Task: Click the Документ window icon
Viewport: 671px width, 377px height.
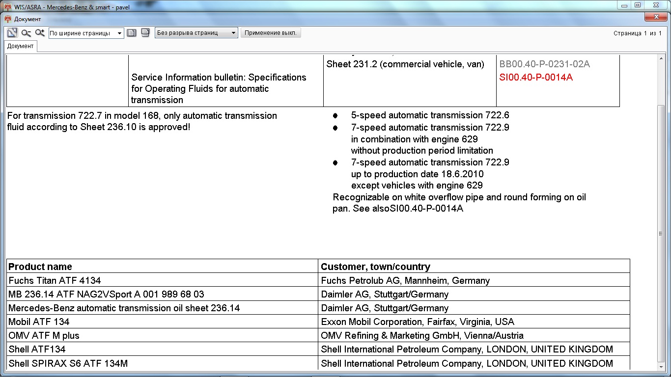Action: [x=7, y=19]
